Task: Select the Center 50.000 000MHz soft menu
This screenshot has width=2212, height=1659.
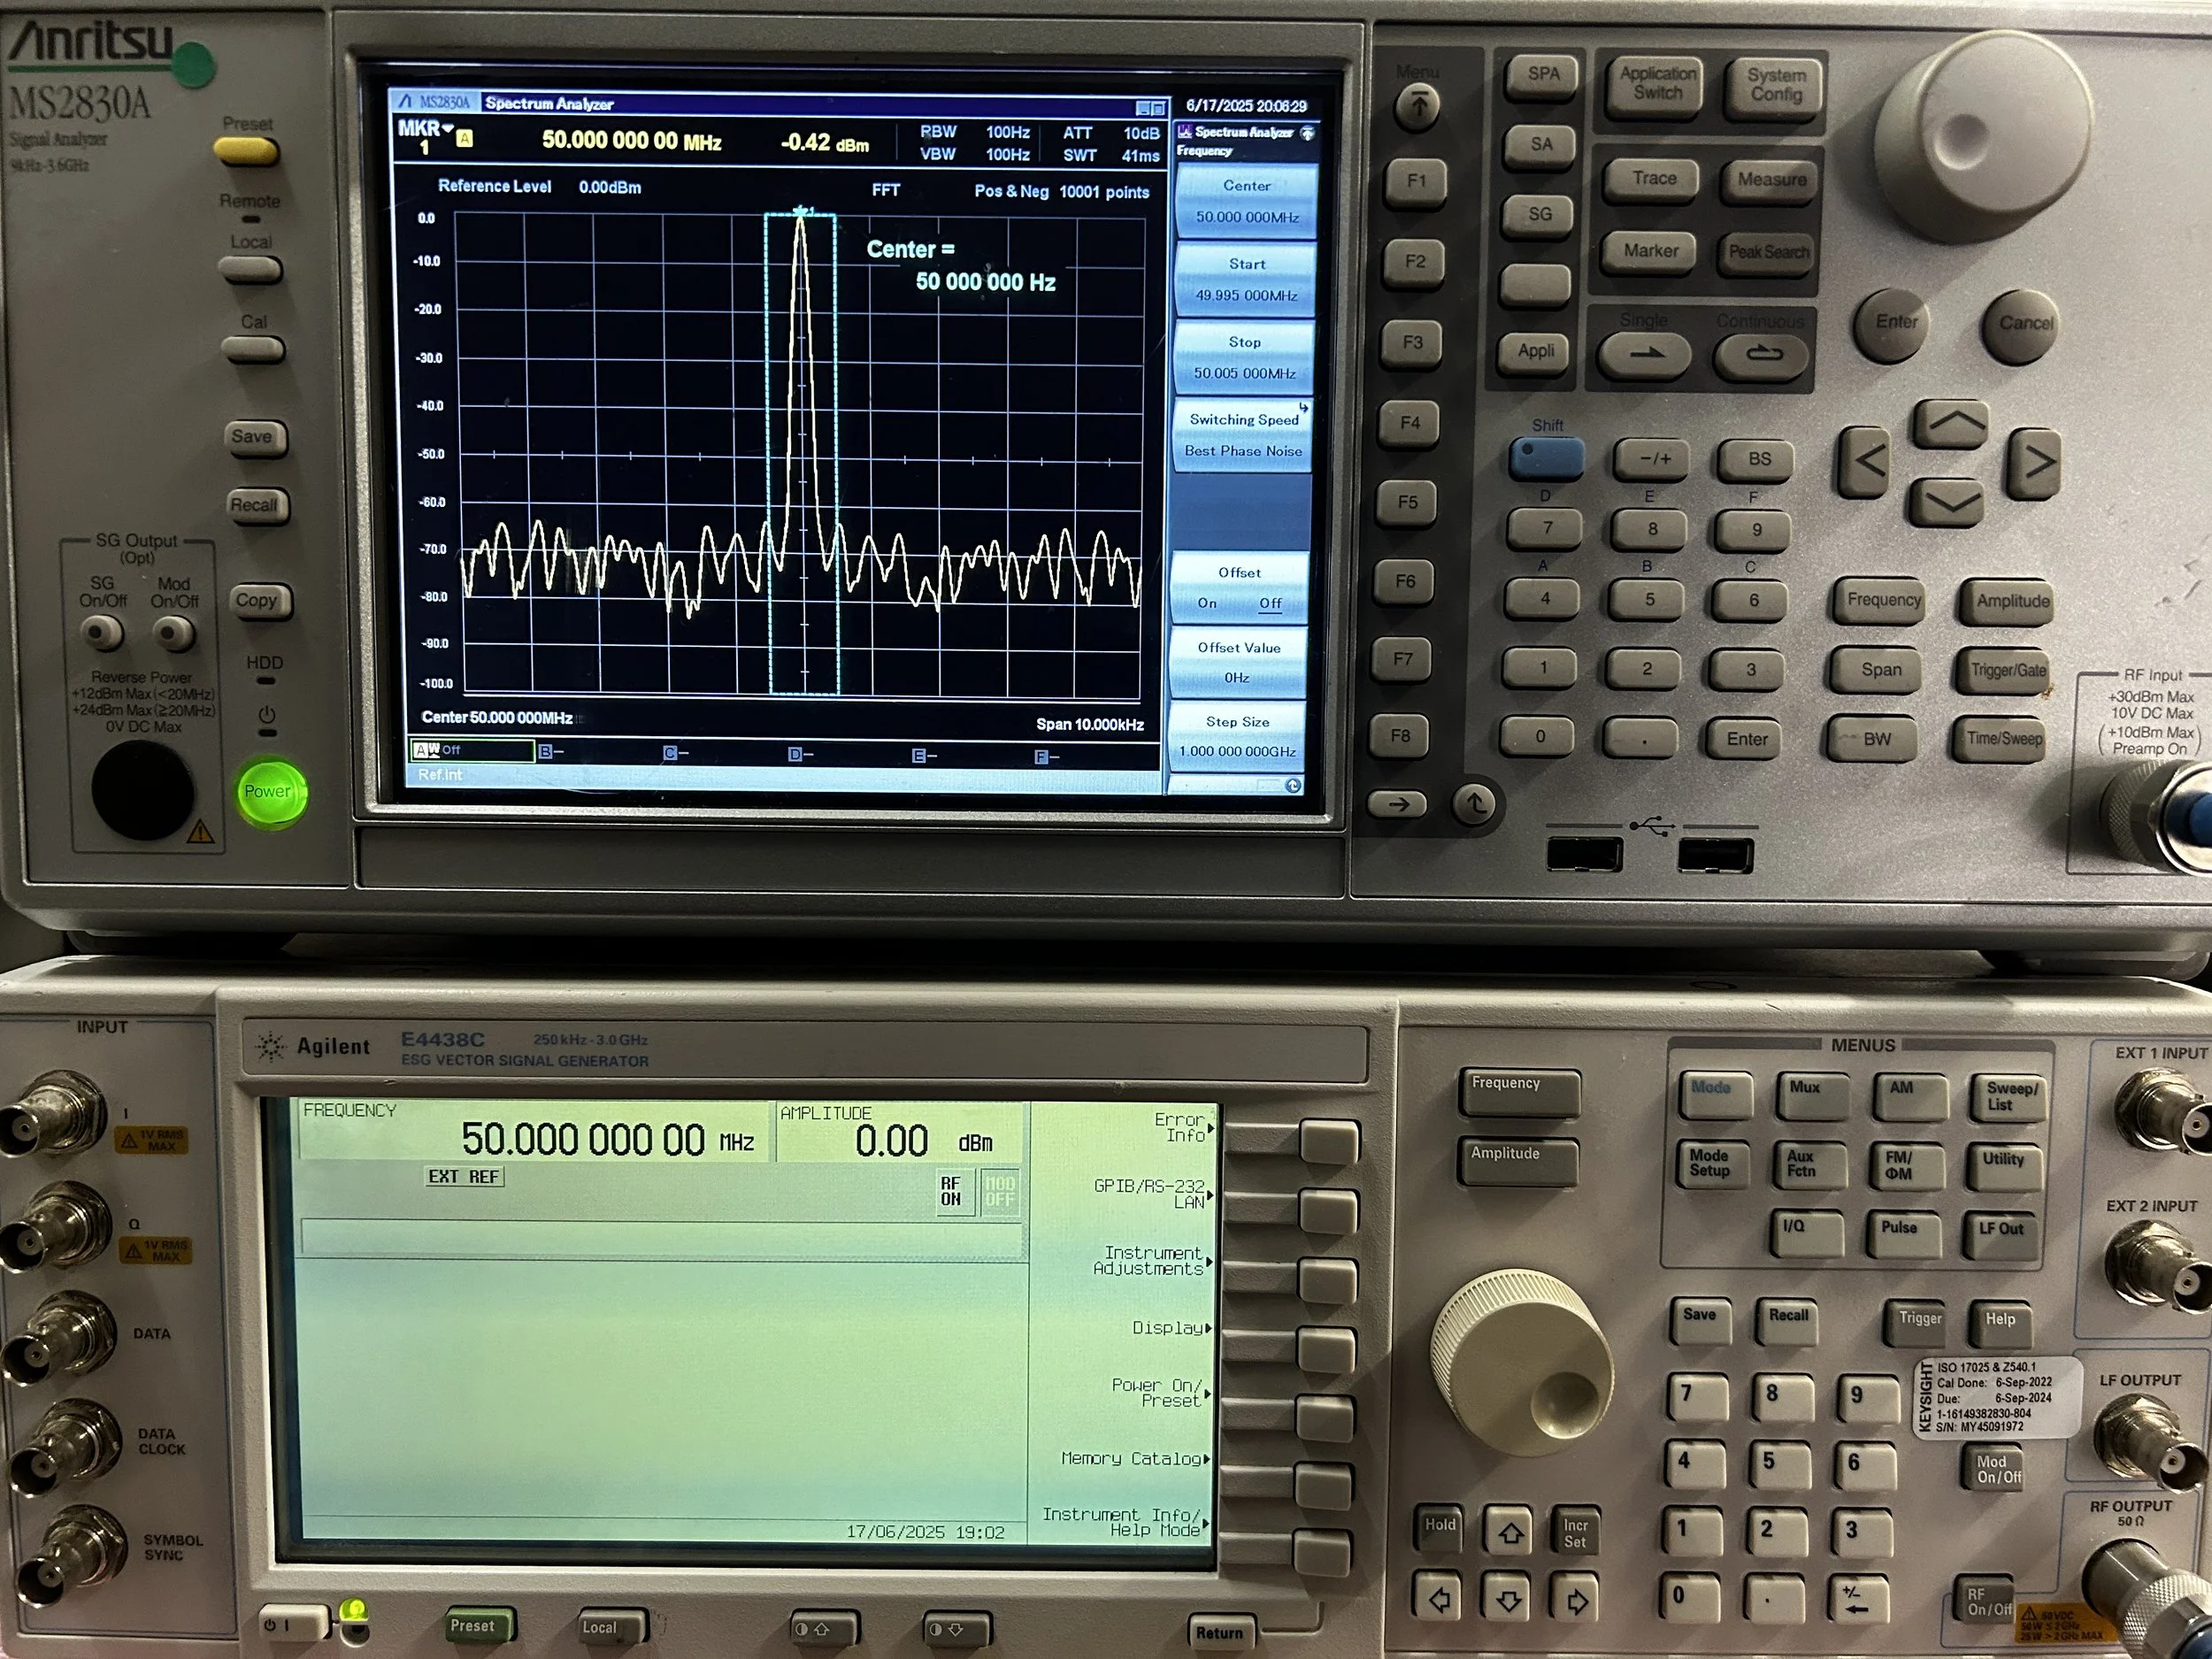Action: (x=1246, y=201)
